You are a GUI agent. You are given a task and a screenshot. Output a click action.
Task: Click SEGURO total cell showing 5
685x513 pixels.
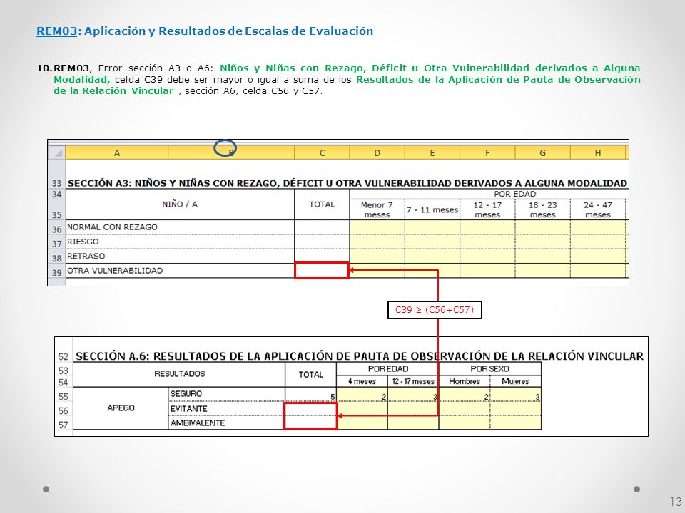click(x=310, y=394)
